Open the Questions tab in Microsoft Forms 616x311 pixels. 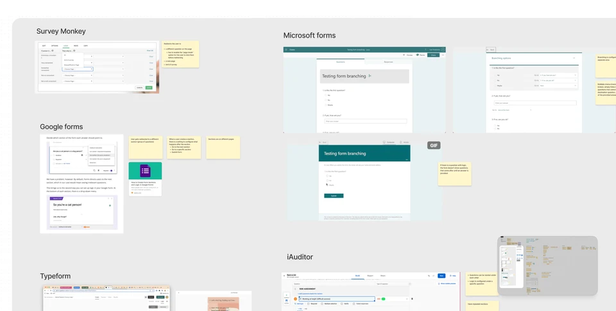click(x=341, y=62)
